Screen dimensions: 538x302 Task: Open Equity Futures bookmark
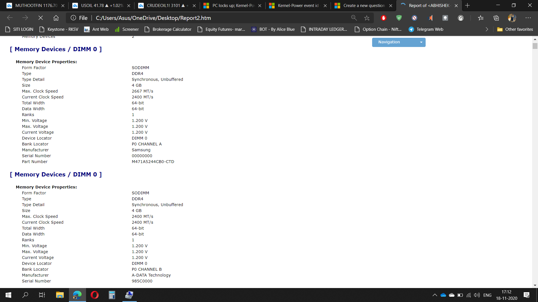click(x=221, y=29)
